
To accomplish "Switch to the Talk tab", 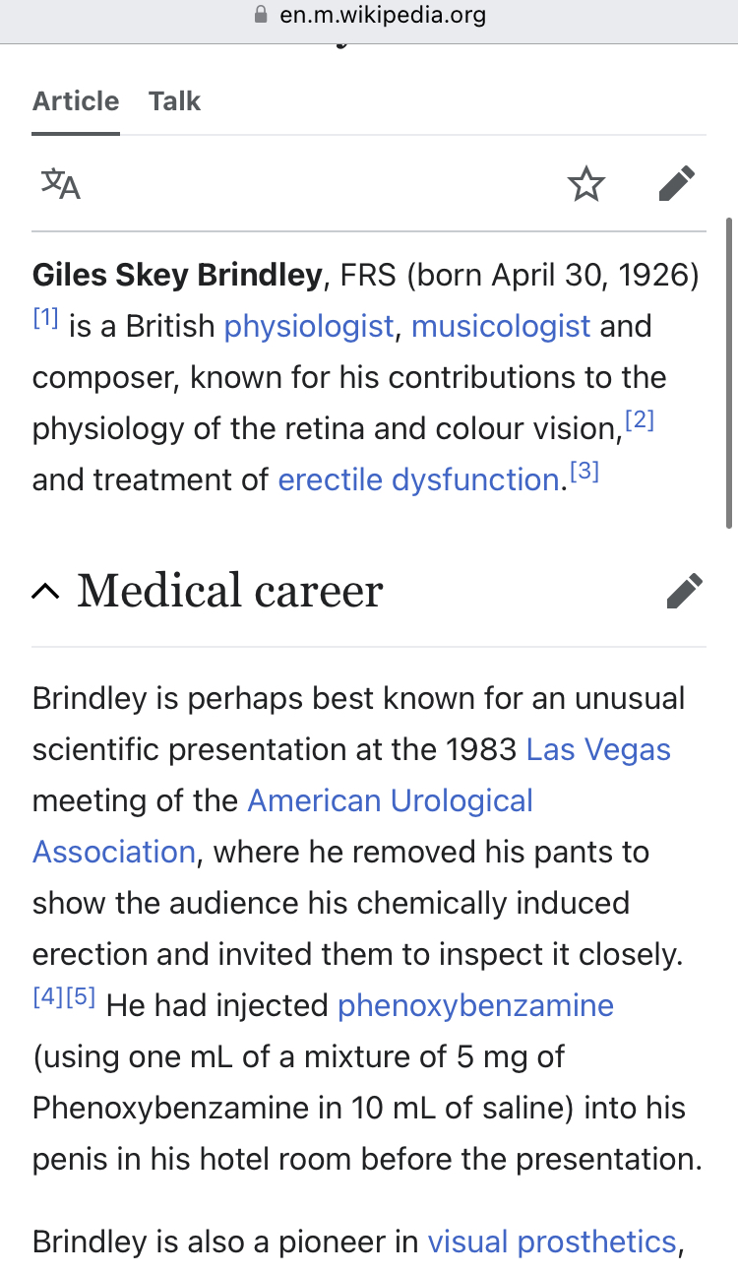I will pos(174,101).
